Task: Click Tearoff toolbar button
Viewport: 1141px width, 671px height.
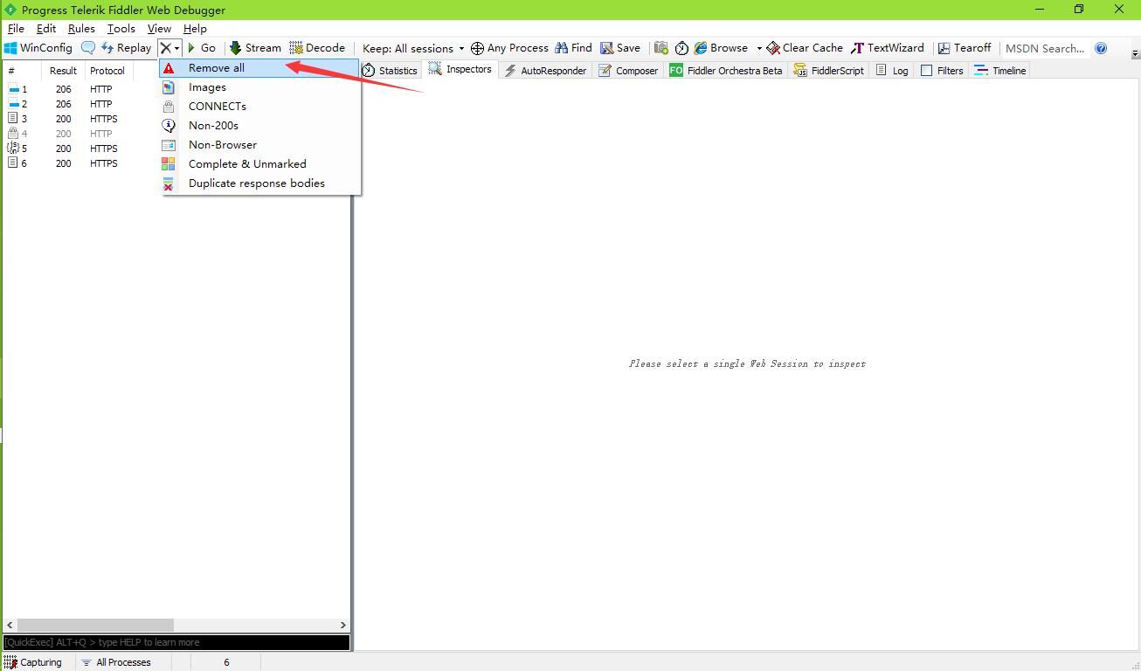Action: pyautogui.click(x=965, y=48)
